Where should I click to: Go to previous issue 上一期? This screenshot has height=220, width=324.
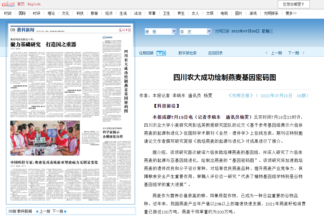pos(276,53)
